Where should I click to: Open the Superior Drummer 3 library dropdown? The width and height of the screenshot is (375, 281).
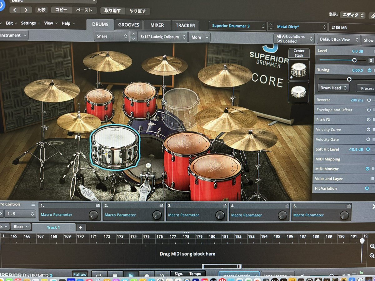[237, 26]
